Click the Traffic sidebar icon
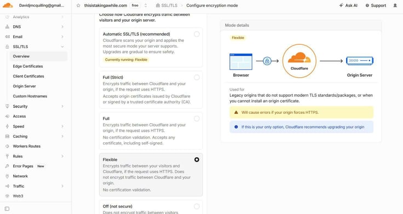This screenshot has width=403, height=214. tap(7, 186)
